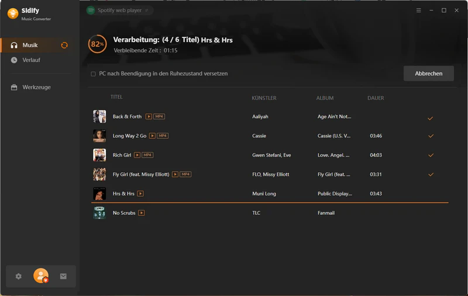
Task: Click the Sidify app logo
Action: (x=13, y=13)
